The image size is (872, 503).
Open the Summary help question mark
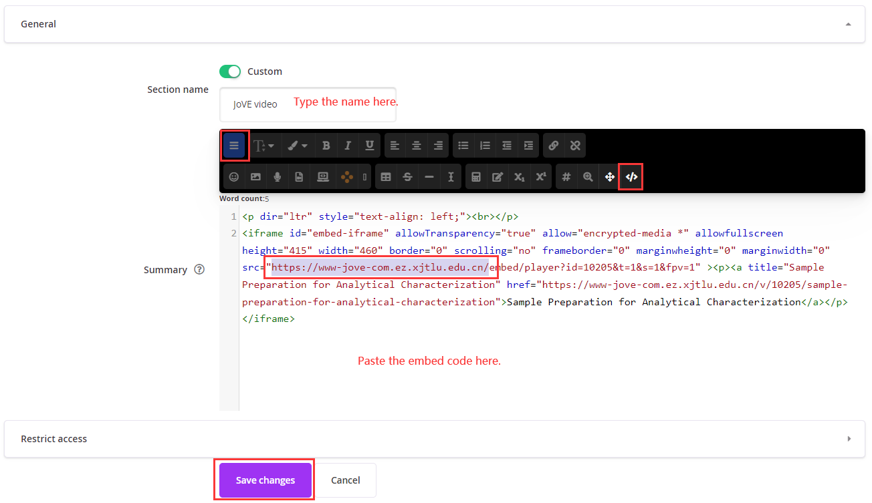point(199,270)
